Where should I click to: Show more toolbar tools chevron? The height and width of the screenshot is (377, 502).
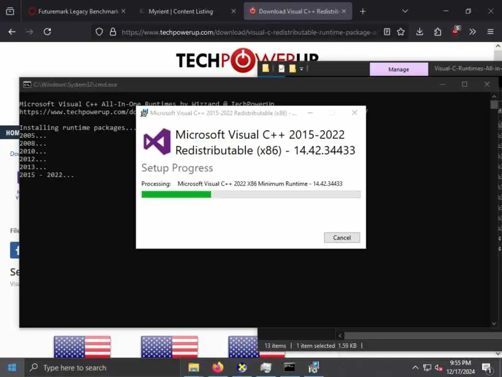(x=473, y=32)
